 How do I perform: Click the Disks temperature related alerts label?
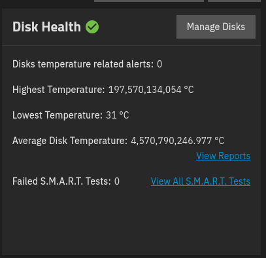83,64
